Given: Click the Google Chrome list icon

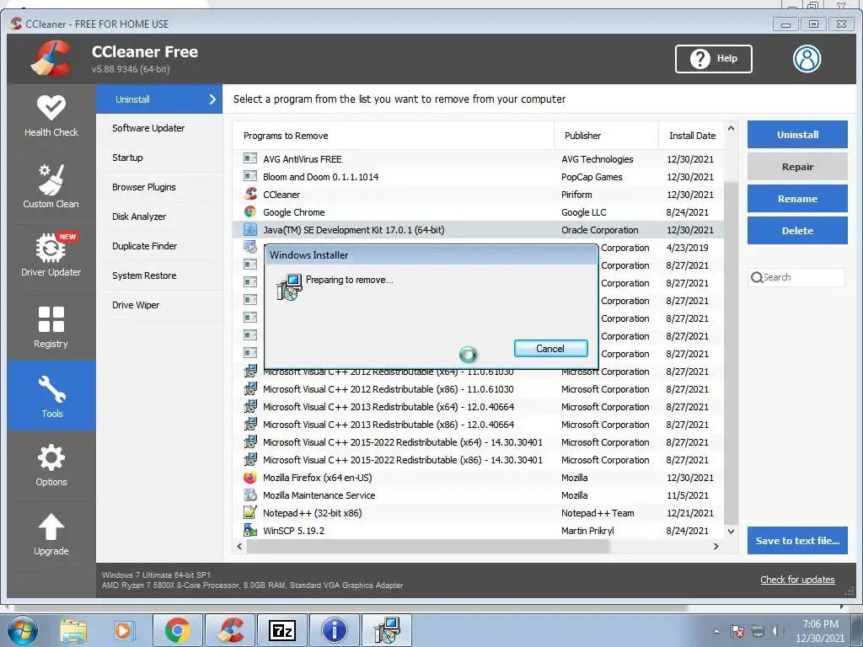Looking at the screenshot, I should point(249,211).
